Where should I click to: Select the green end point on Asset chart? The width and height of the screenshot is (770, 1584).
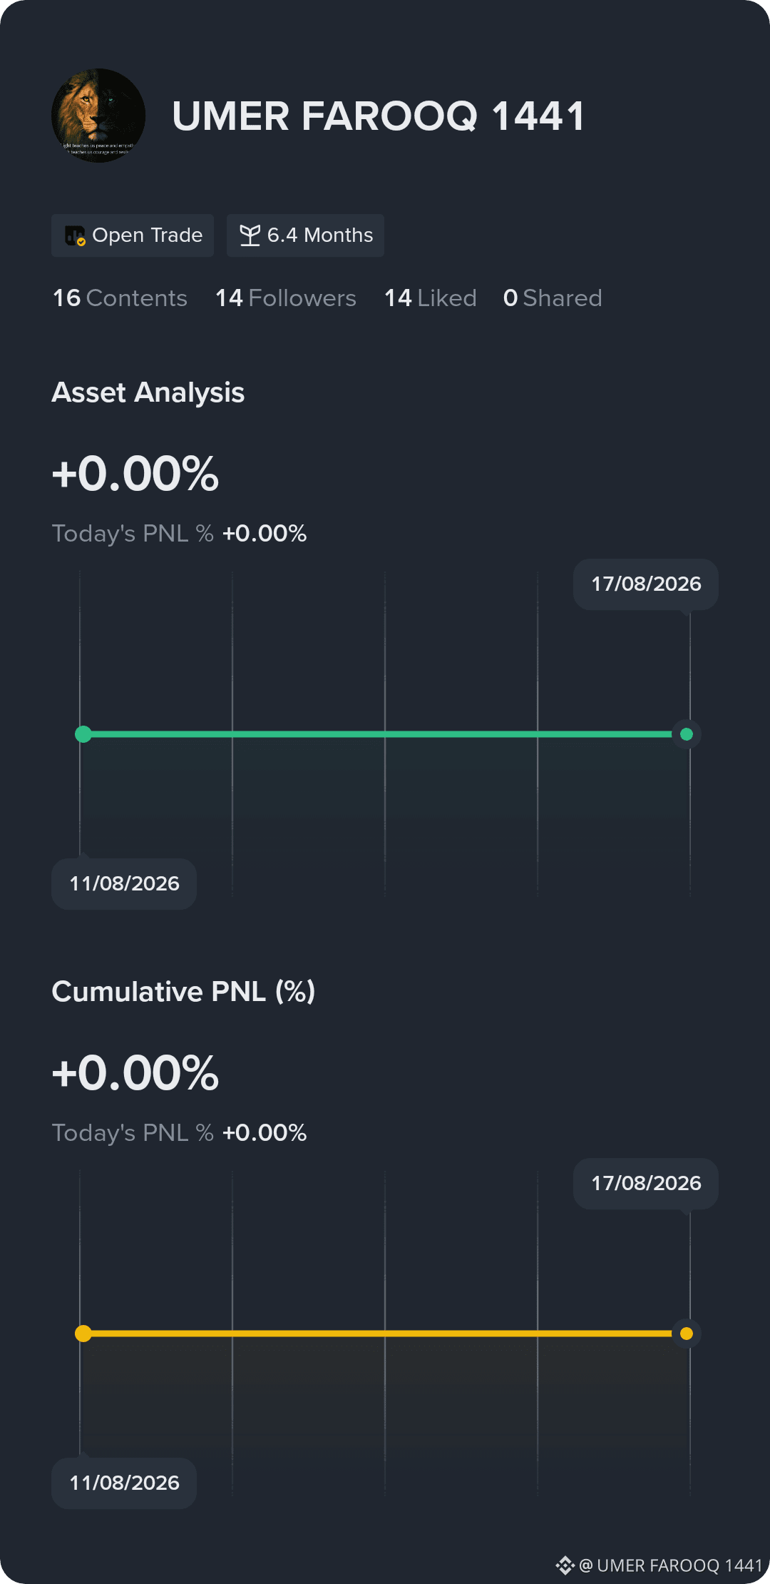point(687,734)
